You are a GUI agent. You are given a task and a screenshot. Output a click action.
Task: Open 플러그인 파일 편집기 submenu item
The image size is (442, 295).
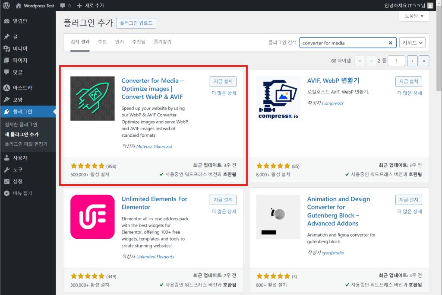[x=26, y=144]
